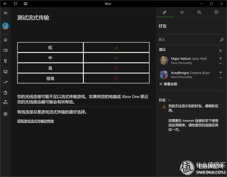The width and height of the screenshot is (227, 177).
Task: Add AceyBongos as friend
Action: tap(221, 72)
